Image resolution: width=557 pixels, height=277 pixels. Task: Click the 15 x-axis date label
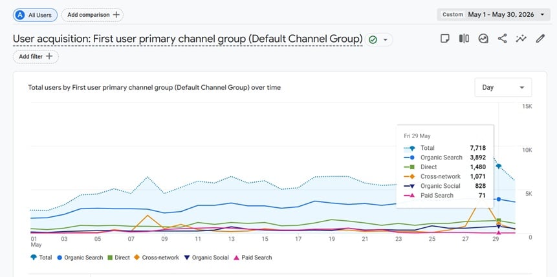coord(265,239)
